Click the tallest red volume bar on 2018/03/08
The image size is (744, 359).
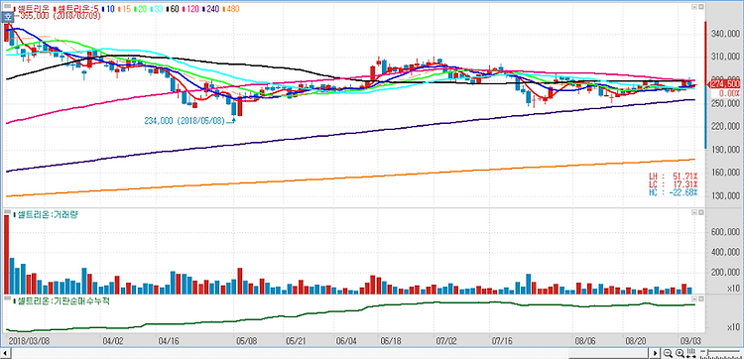pos(7,254)
